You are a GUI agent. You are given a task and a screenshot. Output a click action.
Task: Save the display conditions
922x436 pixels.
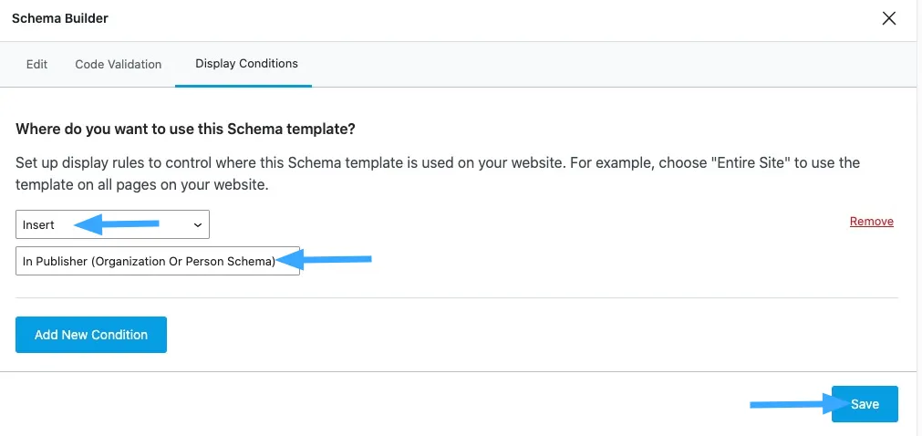(865, 404)
